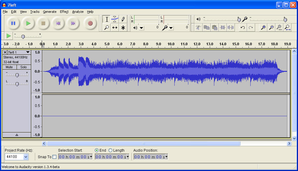Viewport: 298px width, 171px height.
Task: Click the Fit Project zoom icon
Action: point(287,28)
